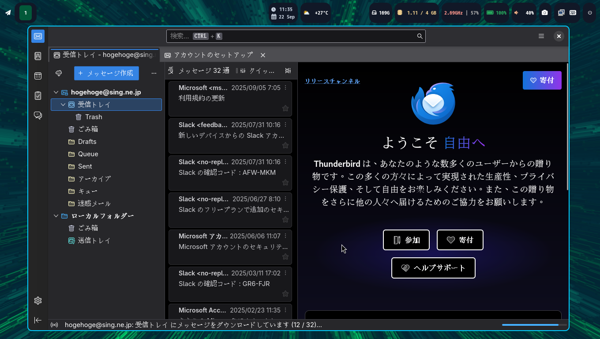This screenshot has width=600, height=339.
Task: Select the Drafts folder
Action: [x=106, y=142]
